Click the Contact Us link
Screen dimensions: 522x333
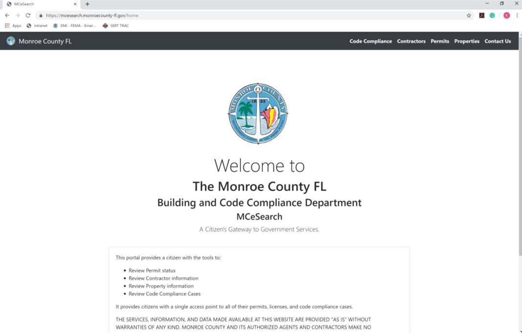click(498, 41)
